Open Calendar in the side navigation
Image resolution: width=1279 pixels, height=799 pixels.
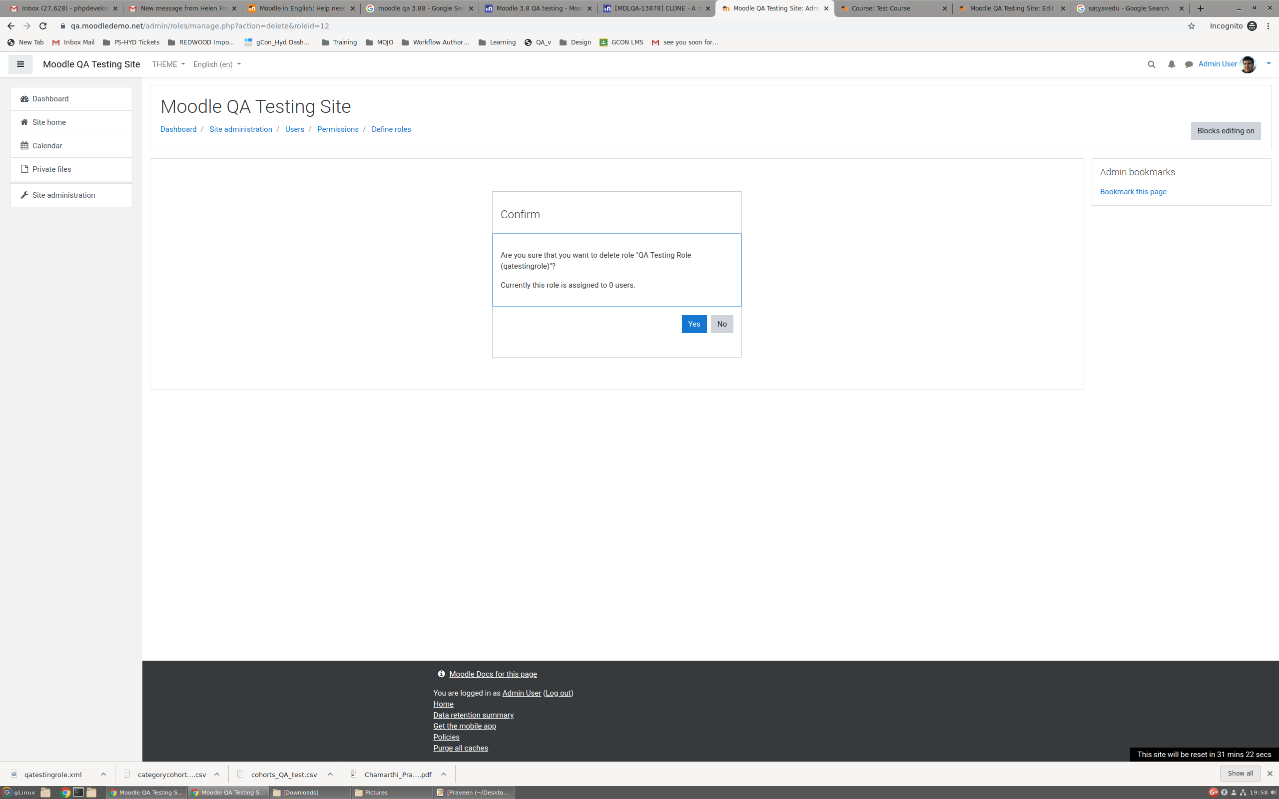71,146
